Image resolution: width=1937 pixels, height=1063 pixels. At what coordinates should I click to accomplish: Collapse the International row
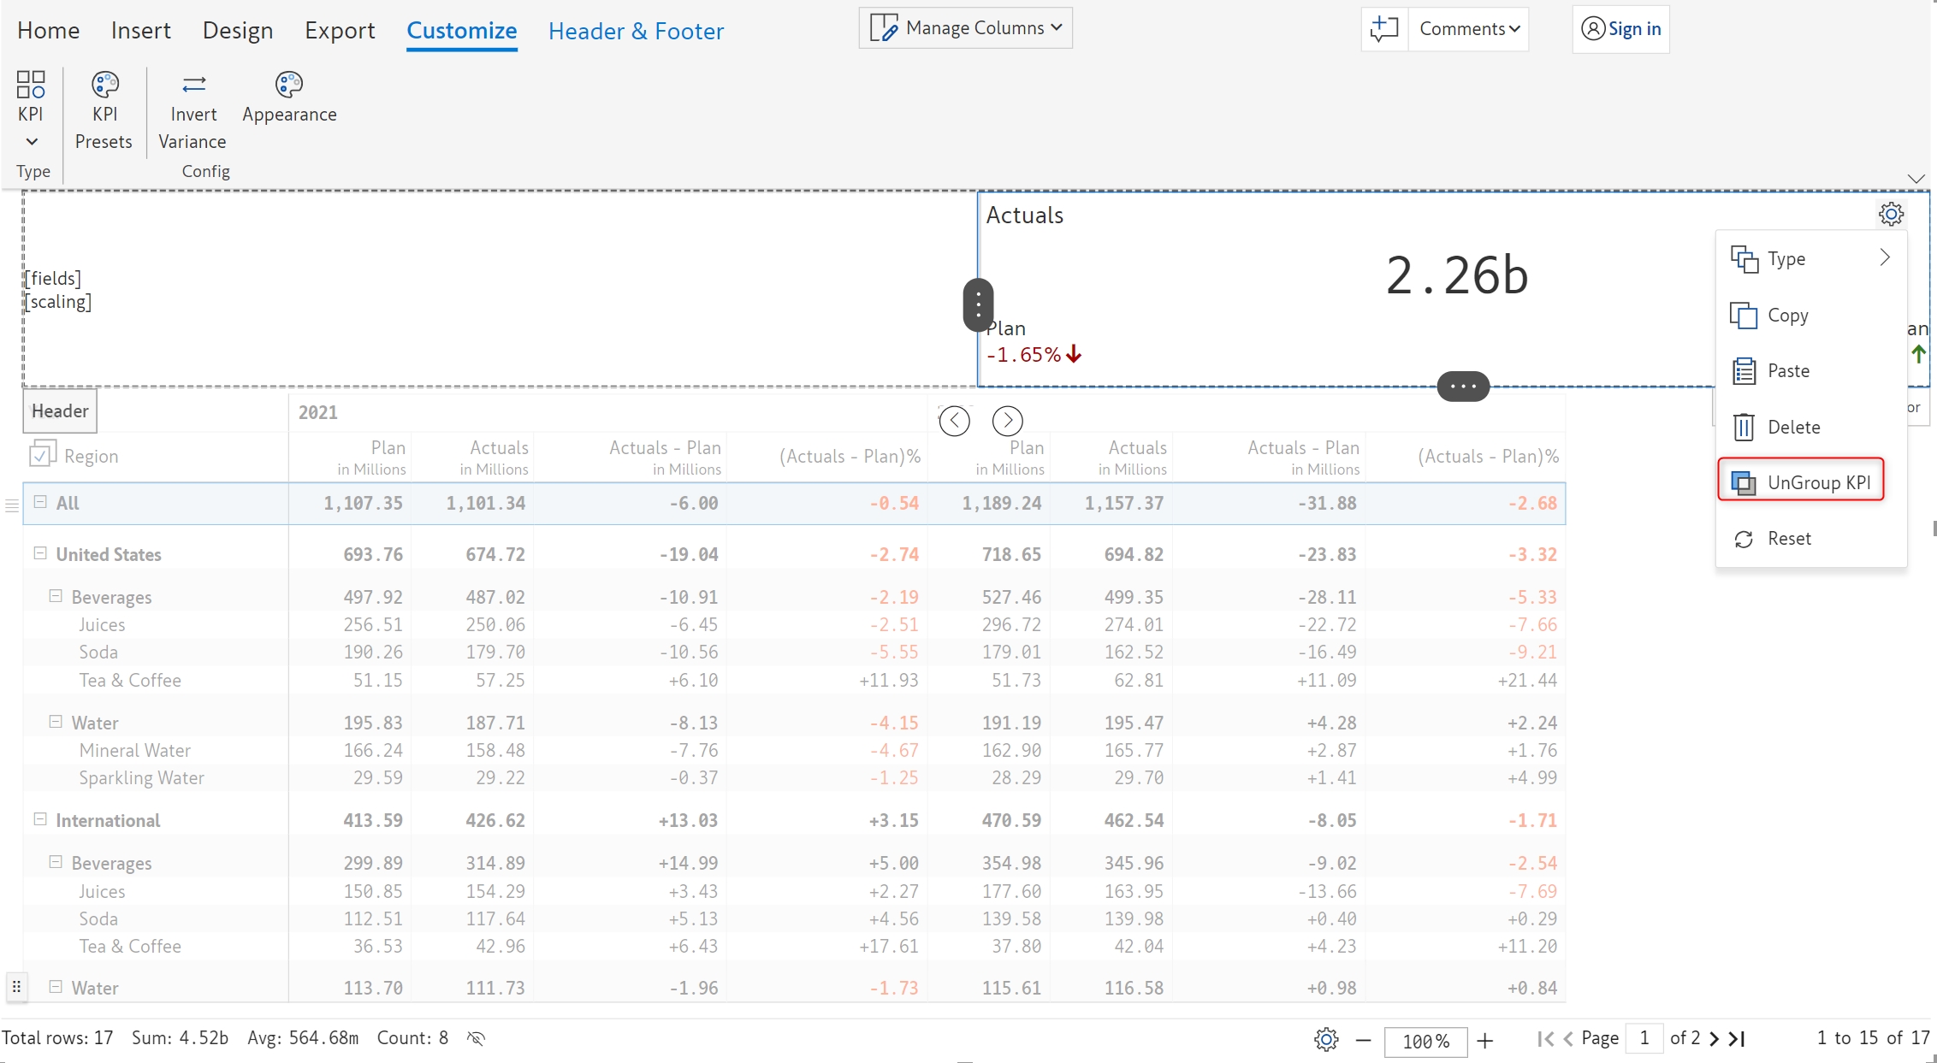(40, 819)
